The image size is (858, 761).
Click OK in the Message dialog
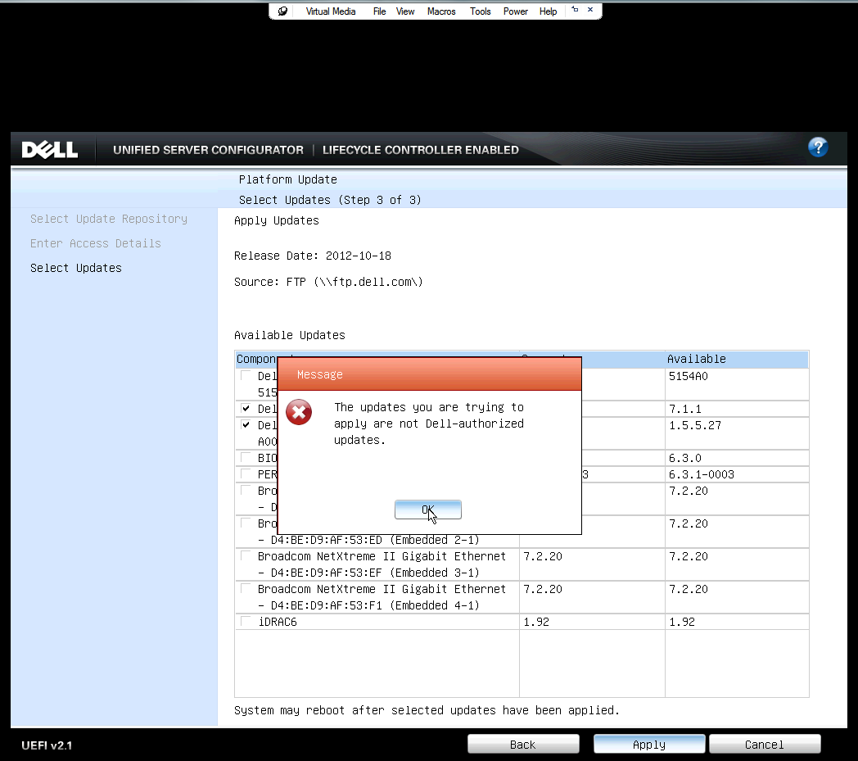pos(428,510)
